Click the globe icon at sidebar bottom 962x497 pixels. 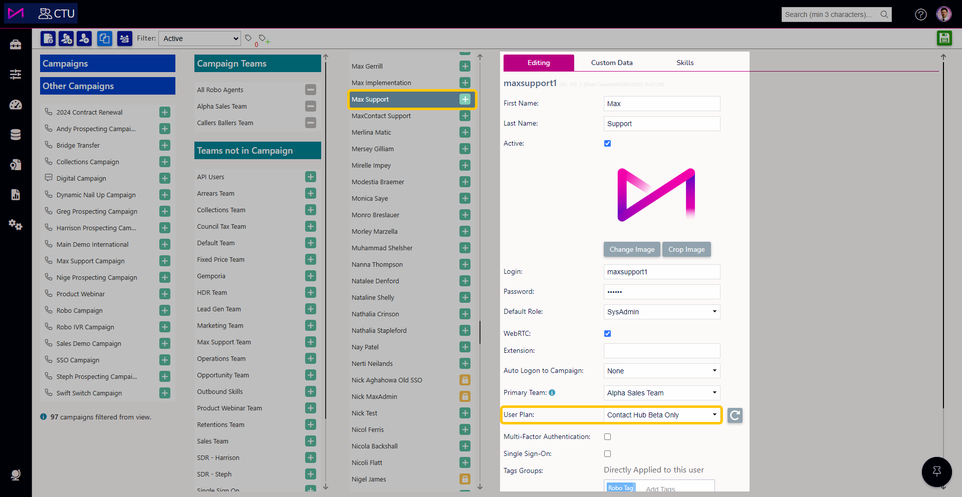(16, 475)
